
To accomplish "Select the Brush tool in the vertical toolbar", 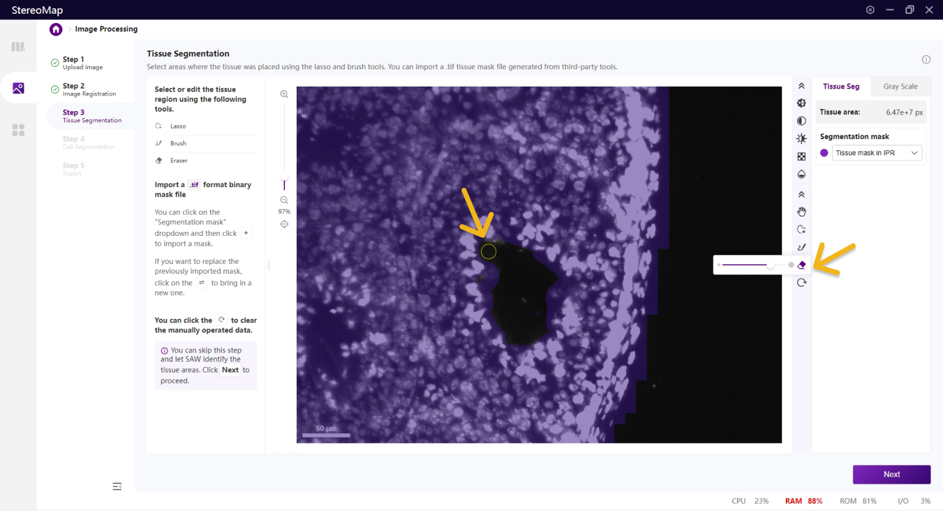I will point(801,247).
